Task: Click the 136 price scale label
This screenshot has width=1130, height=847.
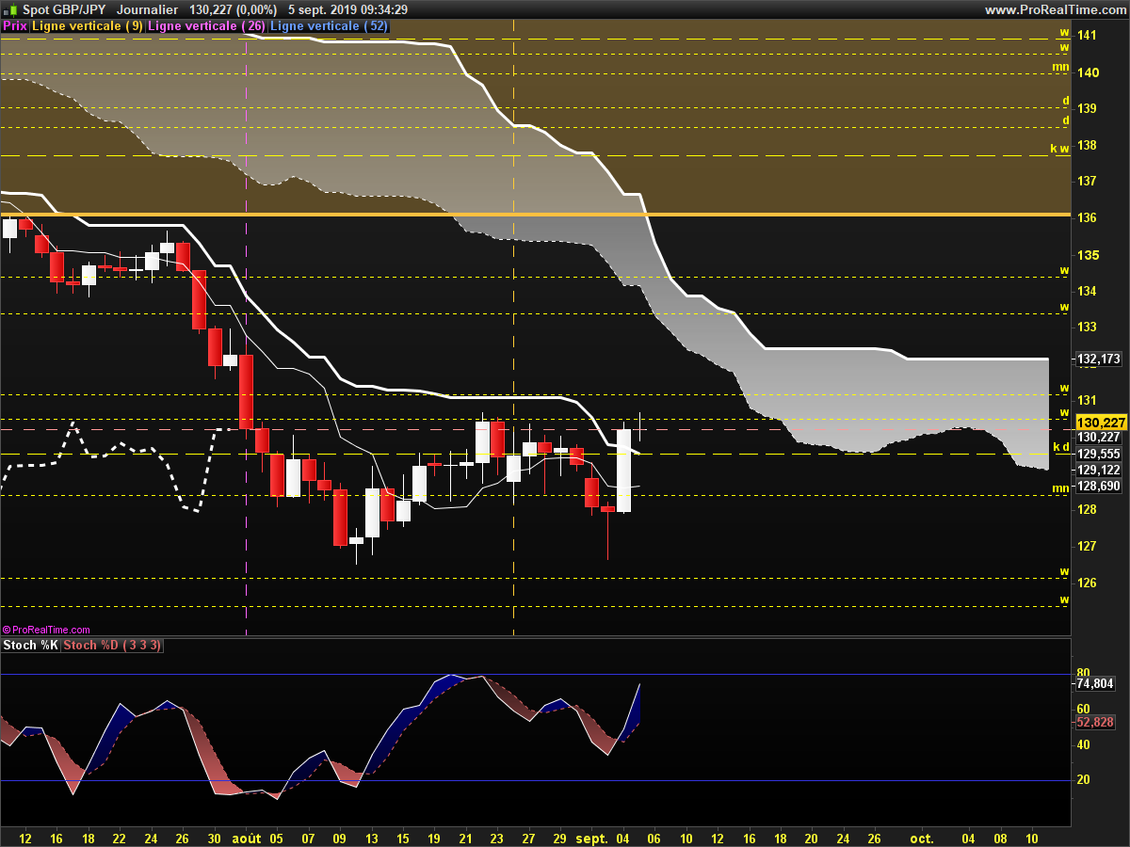Action: click(1086, 218)
